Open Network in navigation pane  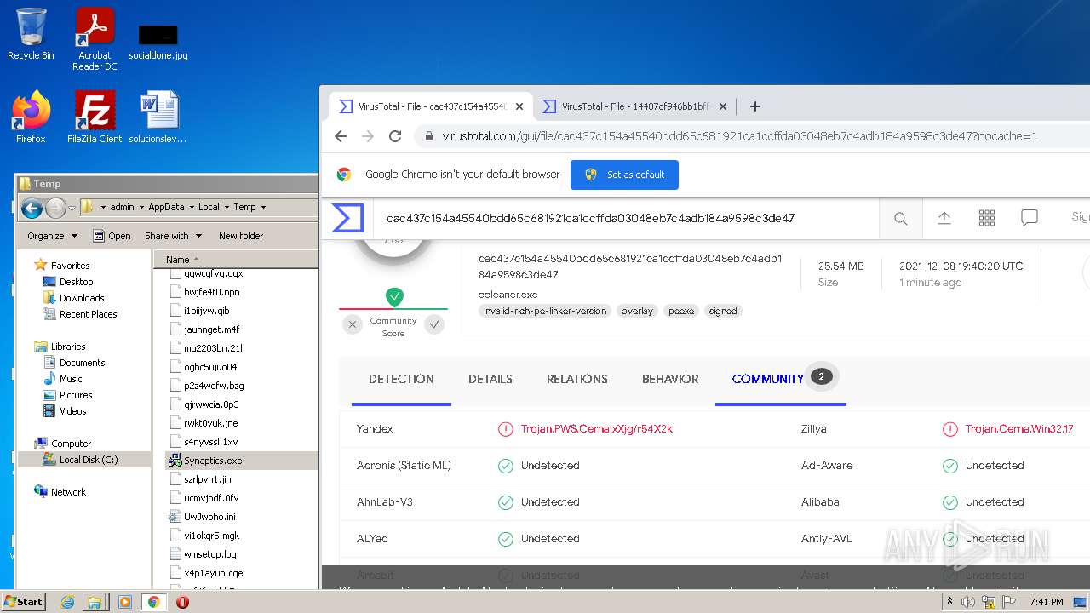point(68,492)
